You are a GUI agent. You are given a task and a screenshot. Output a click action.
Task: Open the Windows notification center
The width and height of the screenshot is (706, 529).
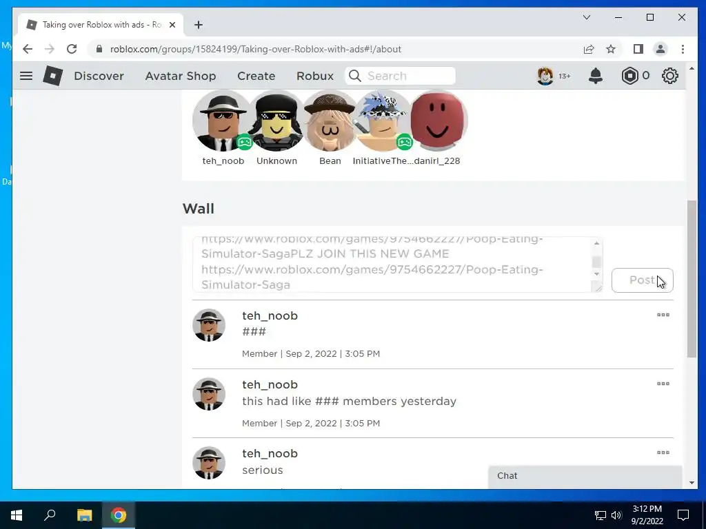pyautogui.click(x=683, y=515)
